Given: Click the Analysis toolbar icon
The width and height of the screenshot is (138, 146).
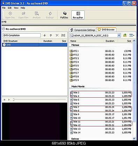Looking at the screenshot, I should (37, 15).
